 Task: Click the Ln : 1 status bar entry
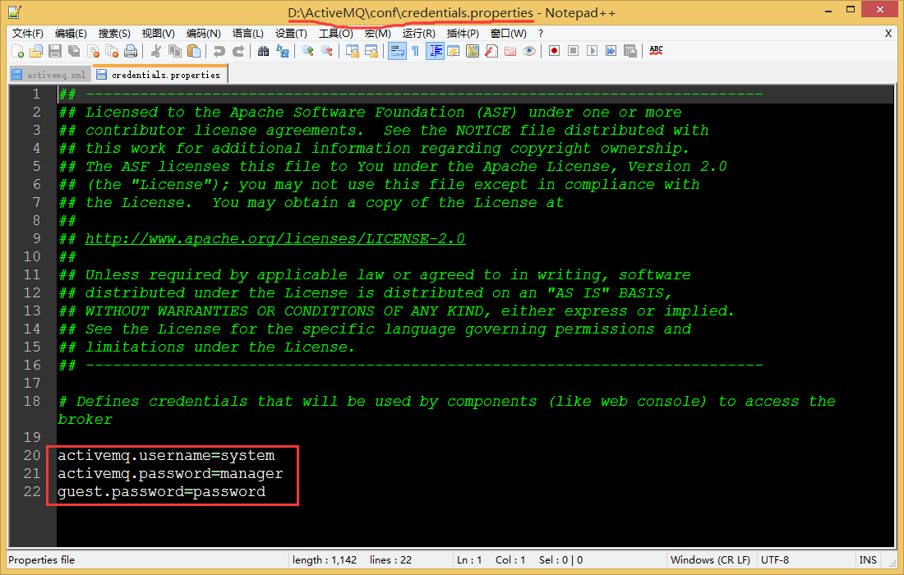click(x=469, y=560)
